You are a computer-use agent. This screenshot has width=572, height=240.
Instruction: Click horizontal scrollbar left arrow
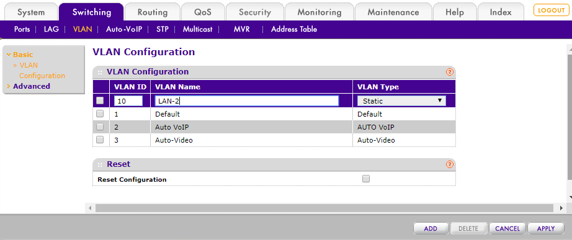coord(90,208)
